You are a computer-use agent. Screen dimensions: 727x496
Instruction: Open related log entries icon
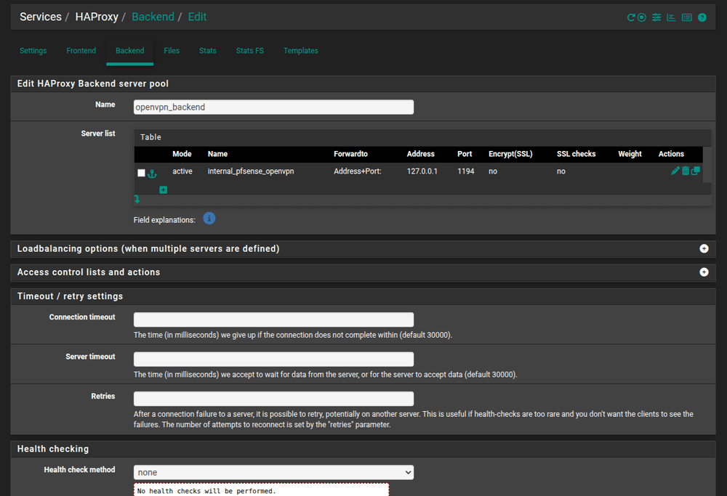[687, 17]
